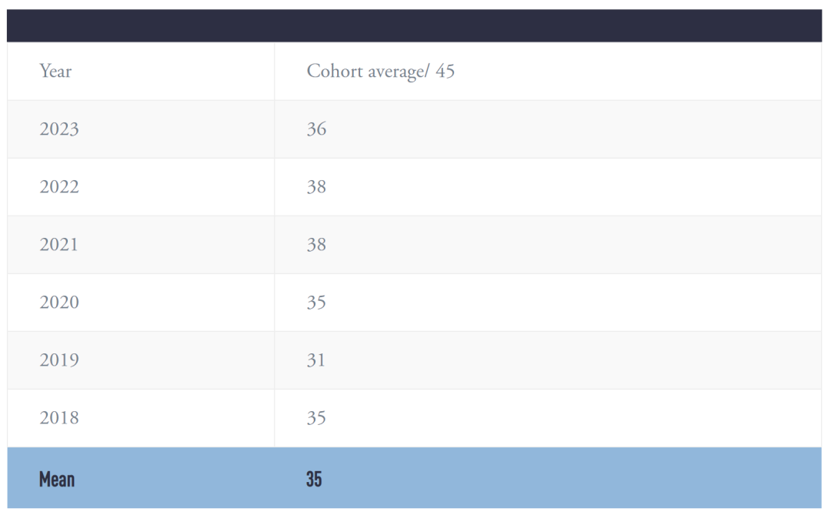Click the value 35 for 2020
Screen dimensions: 831x512
tap(316, 303)
